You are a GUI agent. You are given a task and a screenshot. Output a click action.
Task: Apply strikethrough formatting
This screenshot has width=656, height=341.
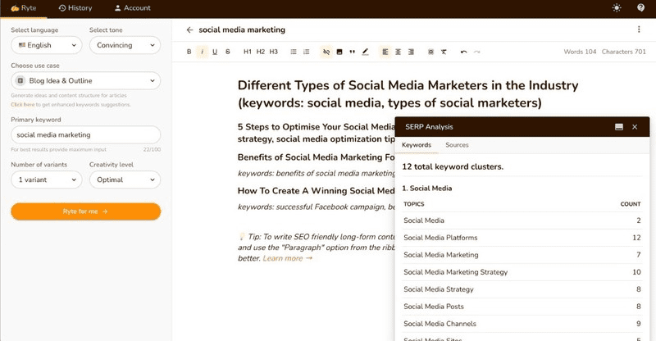[x=228, y=52]
